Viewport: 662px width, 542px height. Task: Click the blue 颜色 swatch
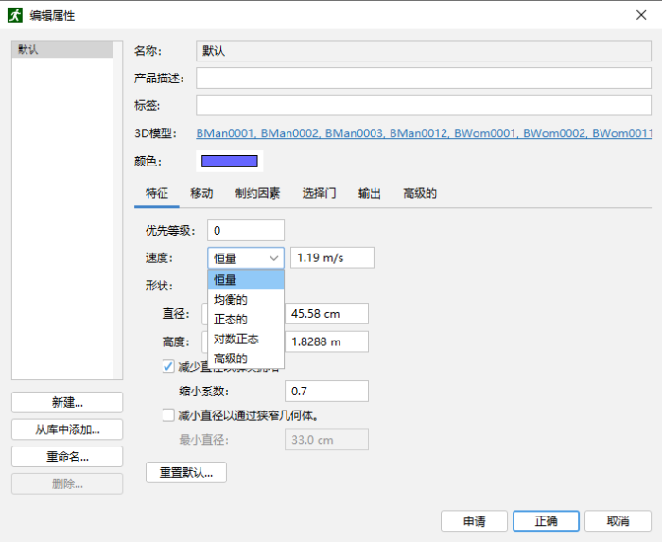pyautogui.click(x=230, y=161)
